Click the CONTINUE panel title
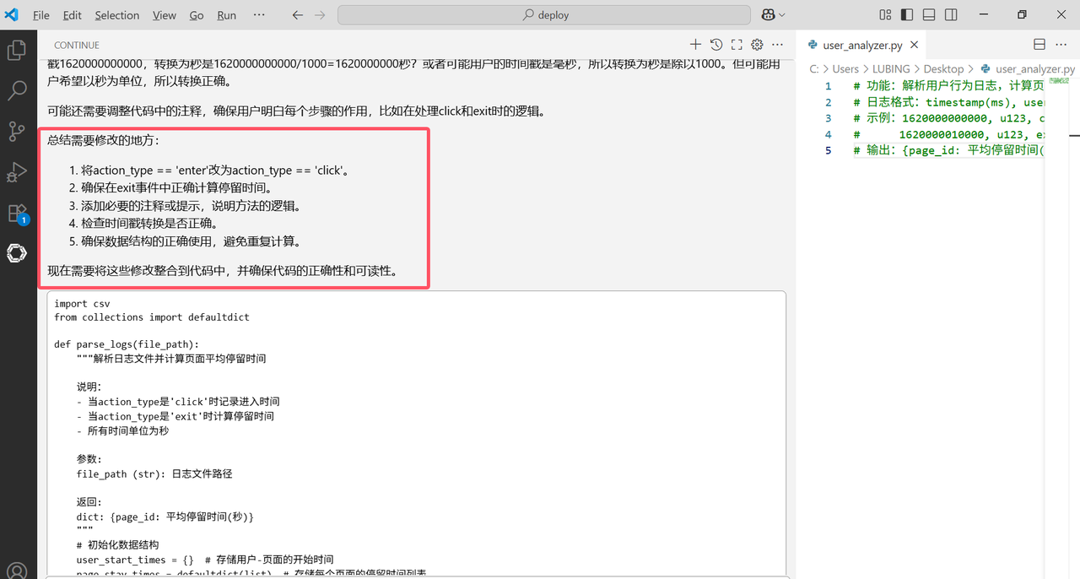This screenshot has width=1080, height=579. 77,45
